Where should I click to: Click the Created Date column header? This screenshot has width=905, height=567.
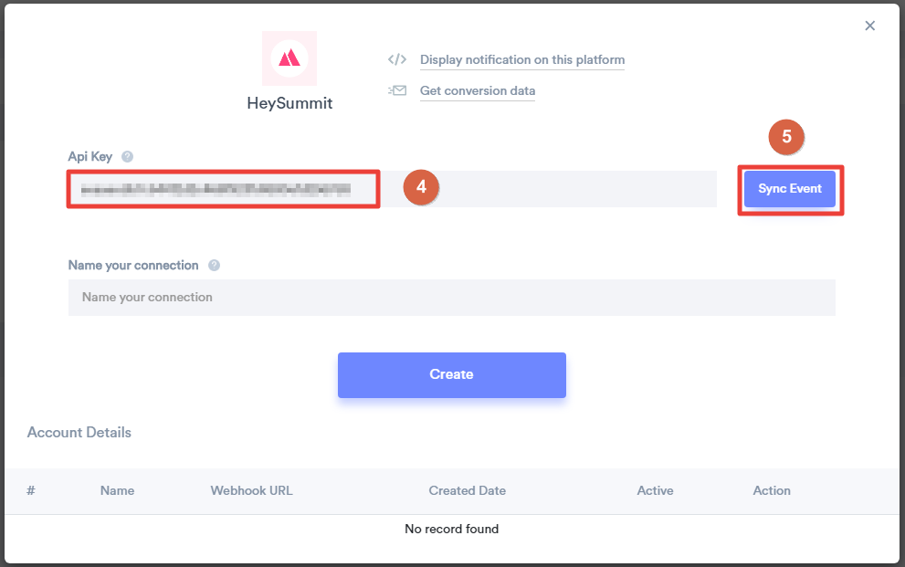pyautogui.click(x=467, y=491)
